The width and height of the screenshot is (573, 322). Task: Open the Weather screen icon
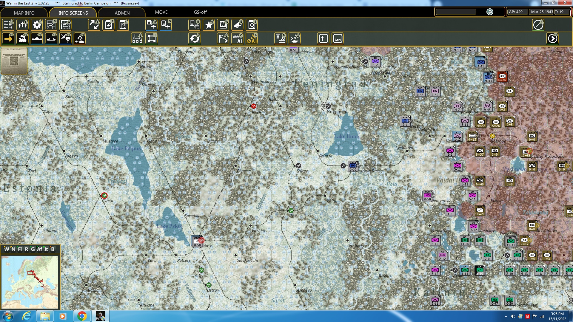65,25
